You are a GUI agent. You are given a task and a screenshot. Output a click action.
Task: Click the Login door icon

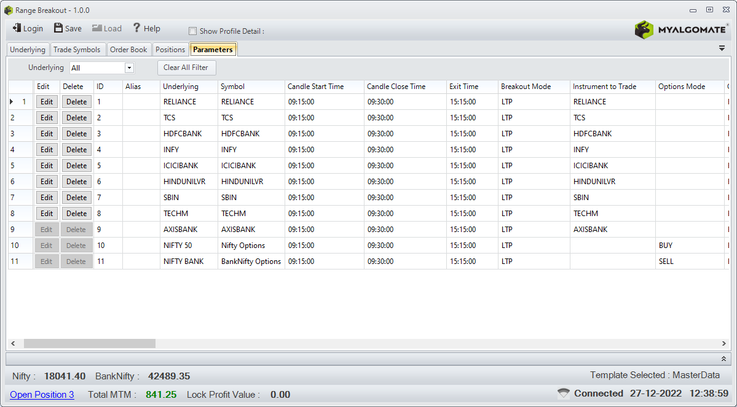pos(17,28)
